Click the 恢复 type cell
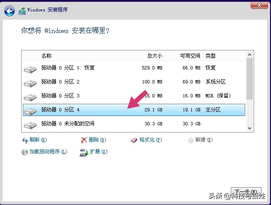Image resolution: width=271 pixels, height=205 pixels. [210, 68]
